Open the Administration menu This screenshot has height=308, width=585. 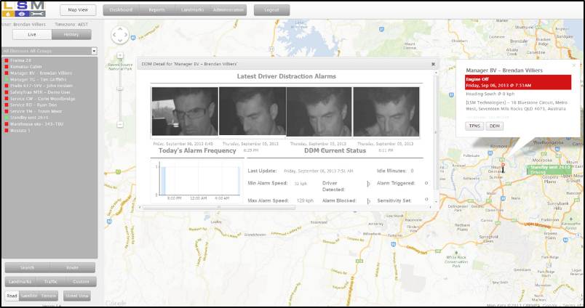(x=228, y=10)
